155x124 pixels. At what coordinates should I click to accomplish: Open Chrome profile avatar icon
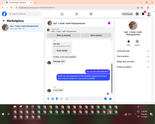pyautogui.click(x=148, y=7)
